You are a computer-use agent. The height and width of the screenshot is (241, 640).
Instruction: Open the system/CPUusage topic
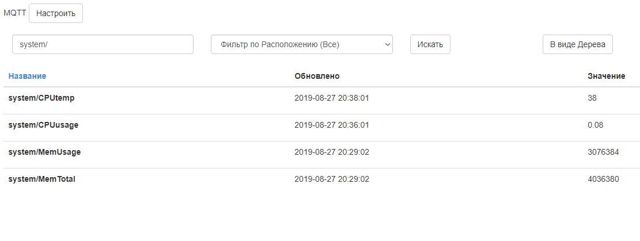coord(43,125)
